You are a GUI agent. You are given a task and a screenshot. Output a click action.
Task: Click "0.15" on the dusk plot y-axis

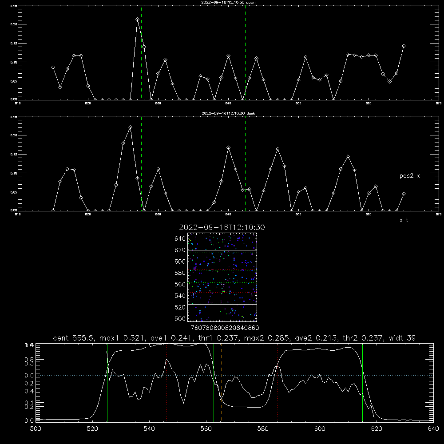[x=14, y=155]
